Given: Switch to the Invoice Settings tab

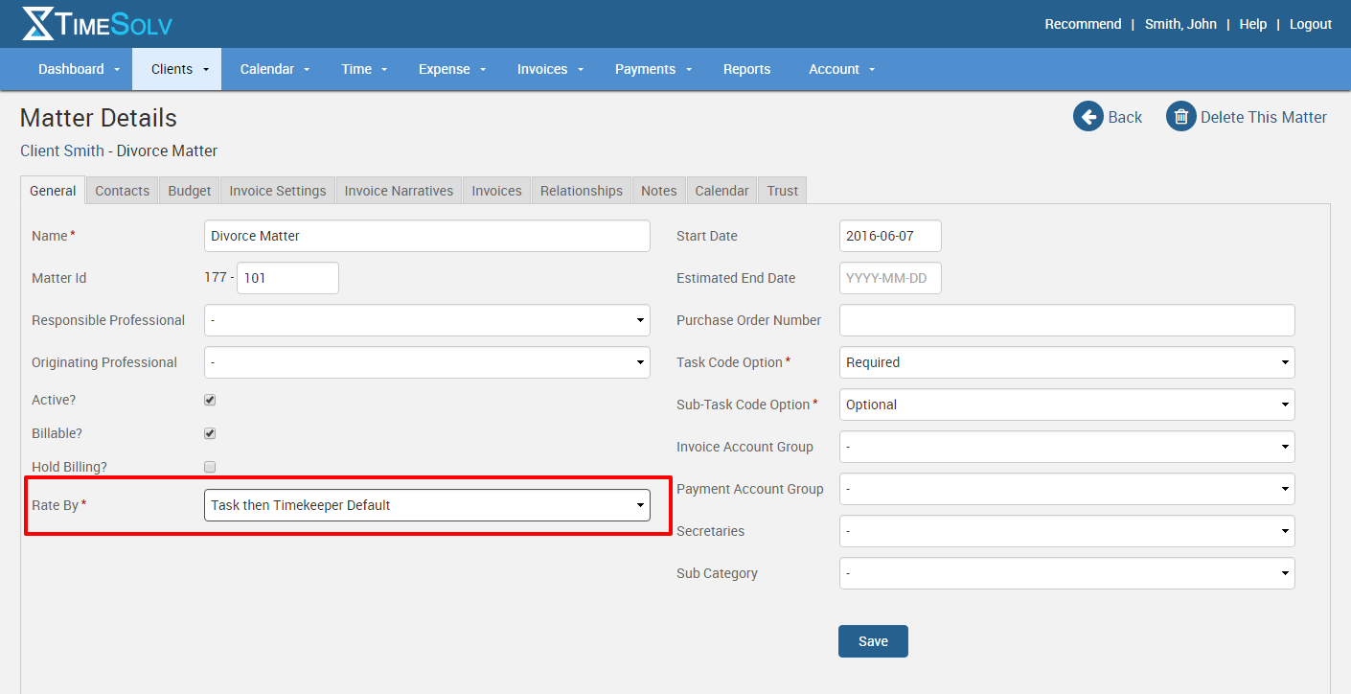Looking at the screenshot, I should 277,191.
